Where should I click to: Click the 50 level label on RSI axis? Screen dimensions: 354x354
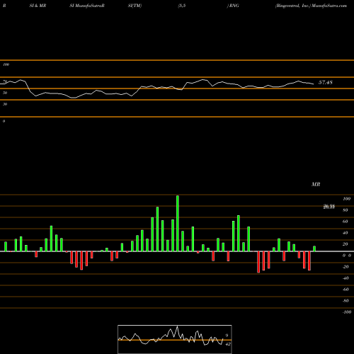click(x=5, y=93)
